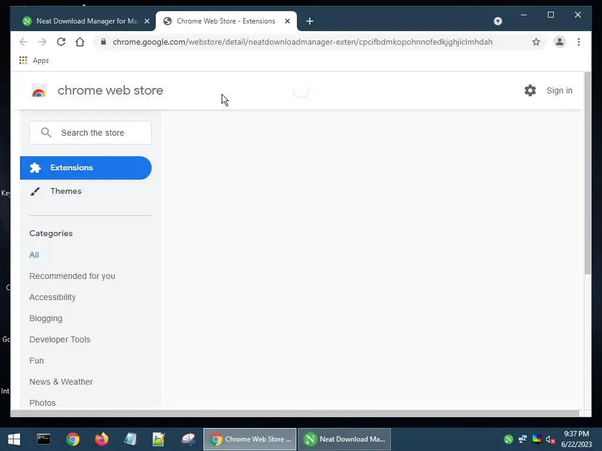Switch to Chrome Web Store taskbar window
Screen dimensions: 602x451
pos(249,439)
